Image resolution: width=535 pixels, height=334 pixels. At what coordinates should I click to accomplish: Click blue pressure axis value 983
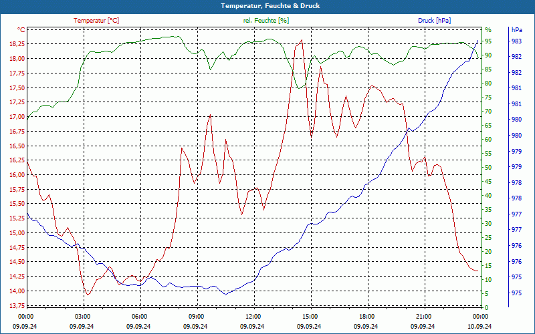click(516, 41)
